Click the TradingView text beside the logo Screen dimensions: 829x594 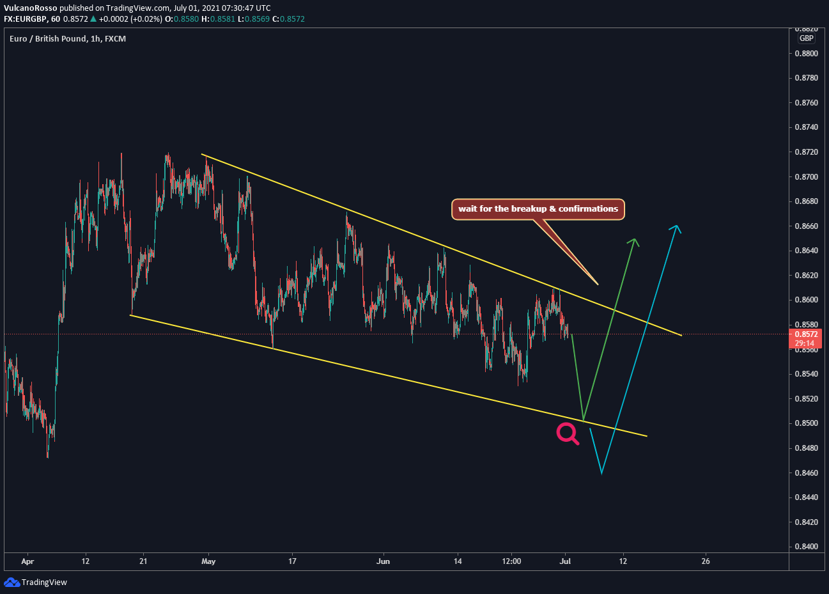click(44, 582)
